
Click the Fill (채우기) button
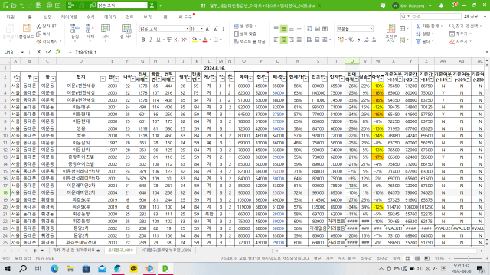click(458, 34)
